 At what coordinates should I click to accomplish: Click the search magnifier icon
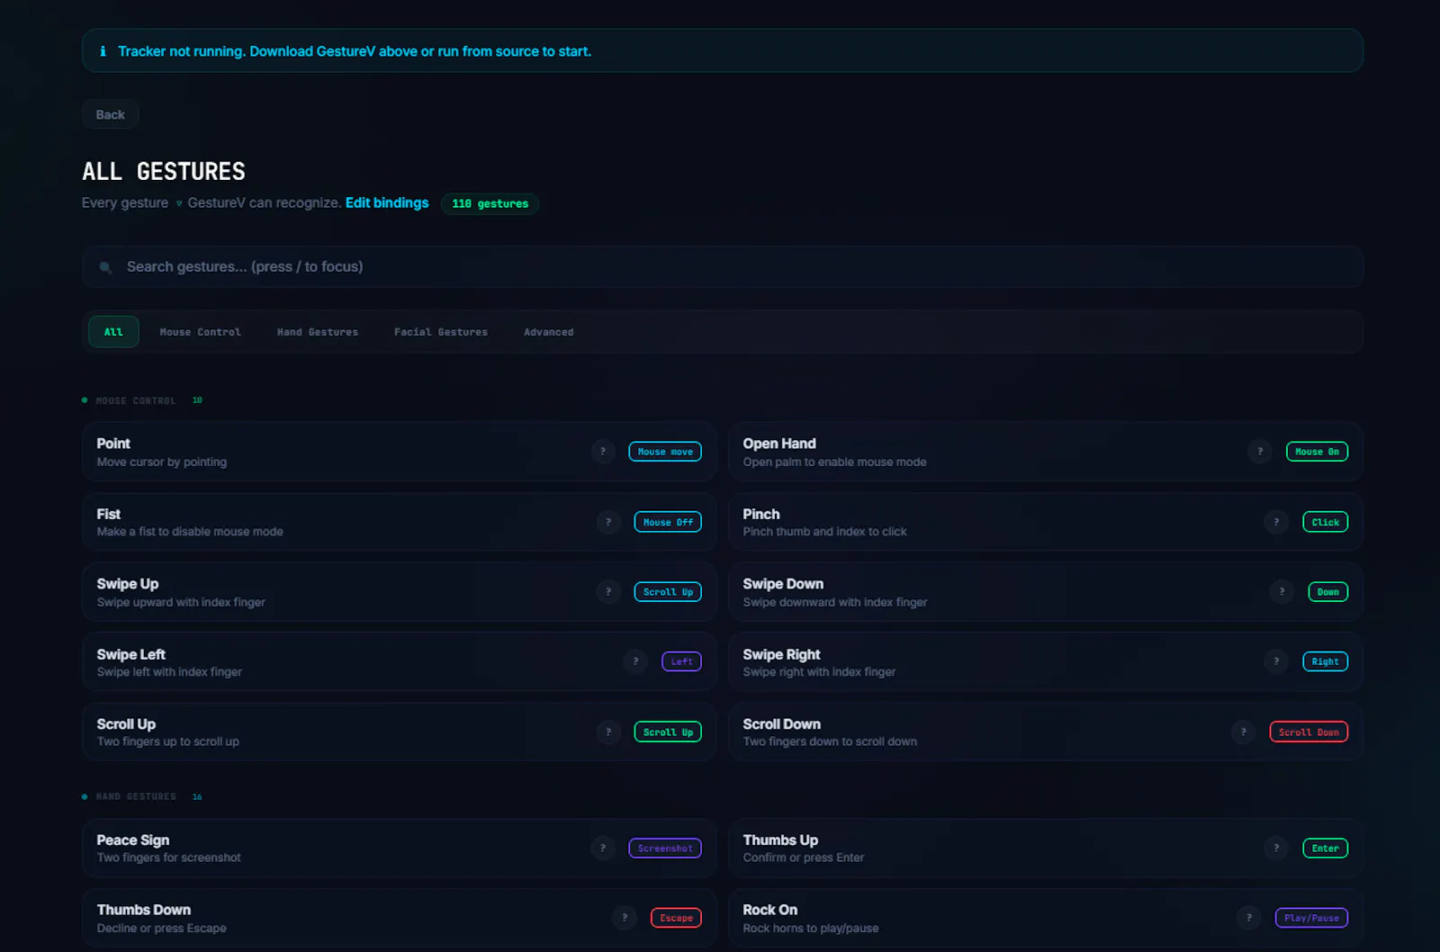(x=105, y=267)
